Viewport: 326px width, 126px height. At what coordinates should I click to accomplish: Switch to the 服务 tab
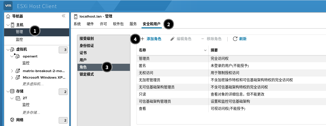click(133, 24)
